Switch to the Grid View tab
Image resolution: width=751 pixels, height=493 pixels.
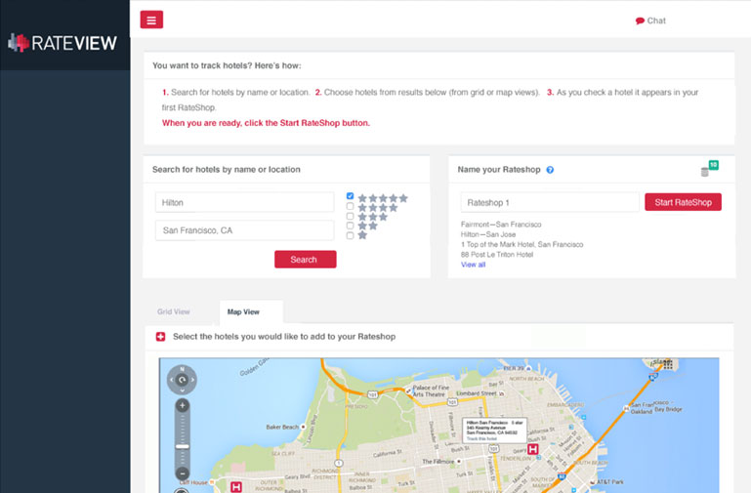(174, 312)
